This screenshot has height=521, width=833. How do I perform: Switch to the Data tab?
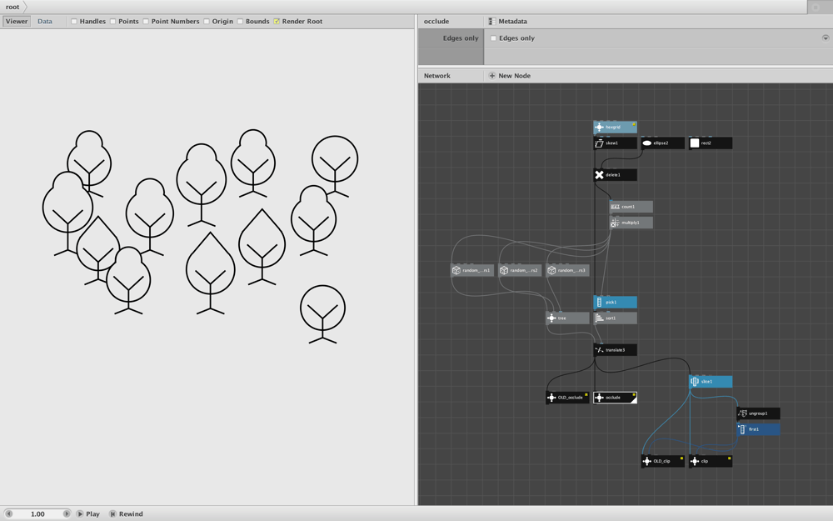(x=45, y=22)
